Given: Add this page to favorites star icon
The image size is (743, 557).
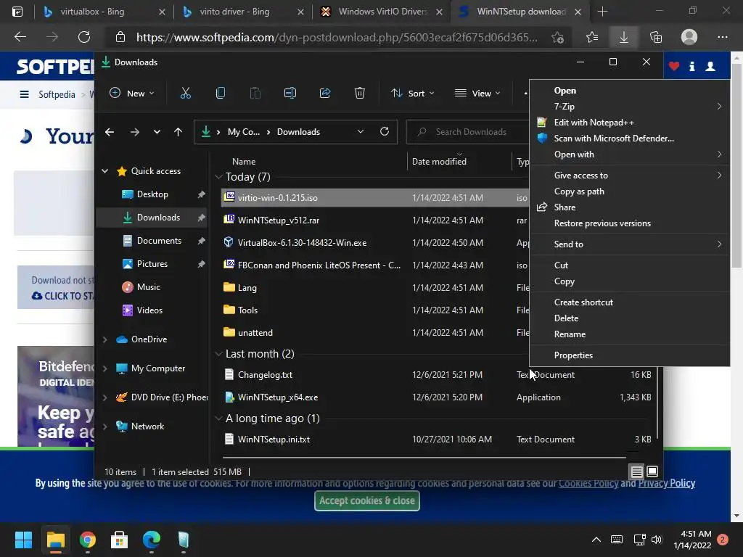Looking at the screenshot, I should (x=558, y=37).
